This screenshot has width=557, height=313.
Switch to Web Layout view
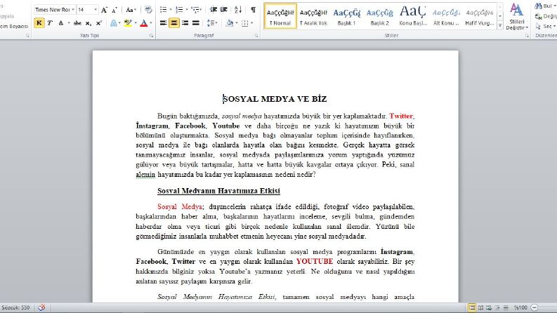click(x=489, y=307)
